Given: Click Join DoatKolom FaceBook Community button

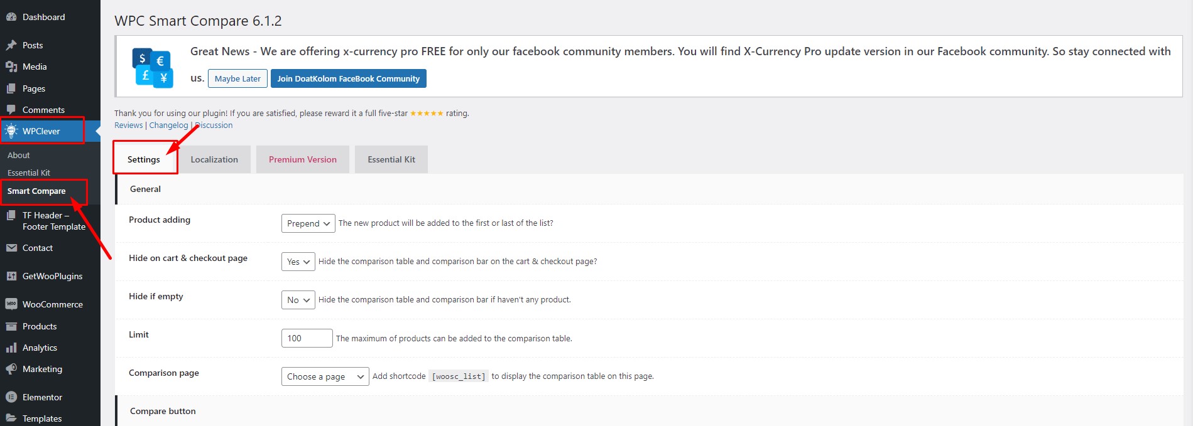Looking at the screenshot, I should click(349, 78).
